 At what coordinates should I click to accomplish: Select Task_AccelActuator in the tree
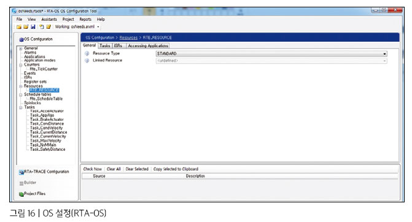point(47,111)
